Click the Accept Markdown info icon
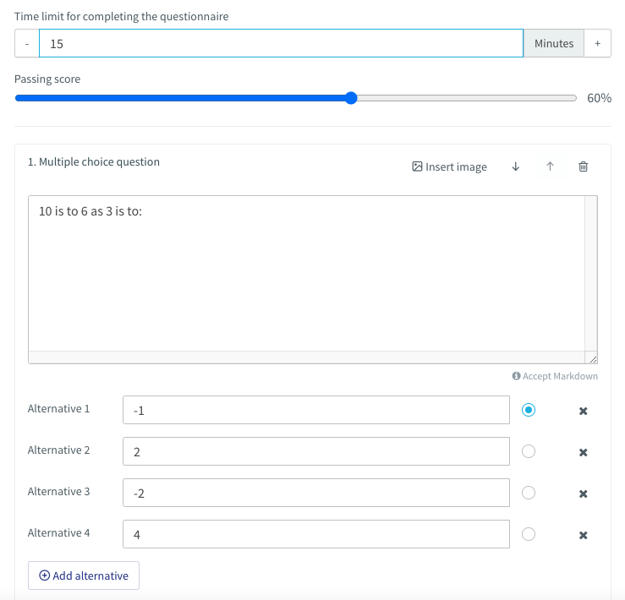This screenshot has width=625, height=600. pyautogui.click(x=516, y=376)
